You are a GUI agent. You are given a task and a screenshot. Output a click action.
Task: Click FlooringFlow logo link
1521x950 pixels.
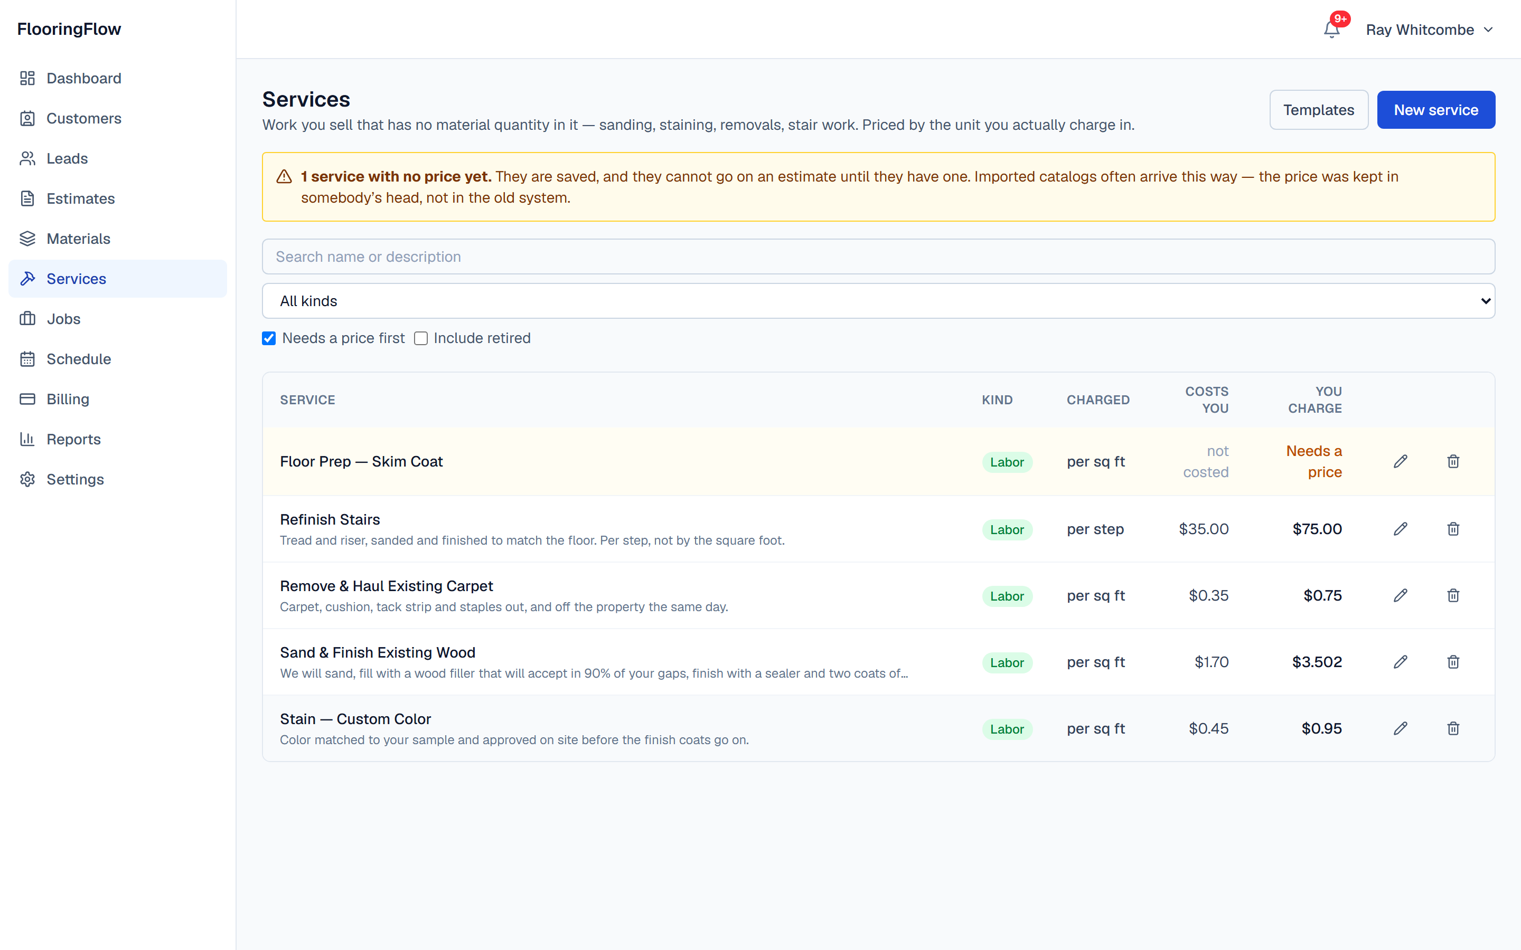click(x=69, y=29)
